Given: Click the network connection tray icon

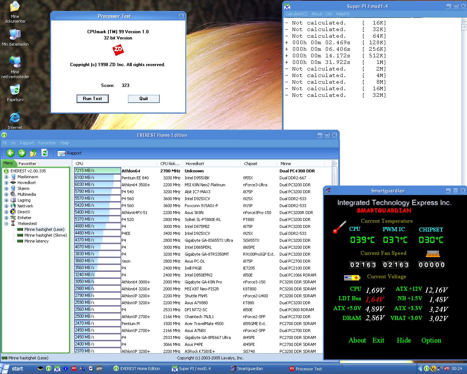Looking at the screenshot, I should (x=440, y=369).
